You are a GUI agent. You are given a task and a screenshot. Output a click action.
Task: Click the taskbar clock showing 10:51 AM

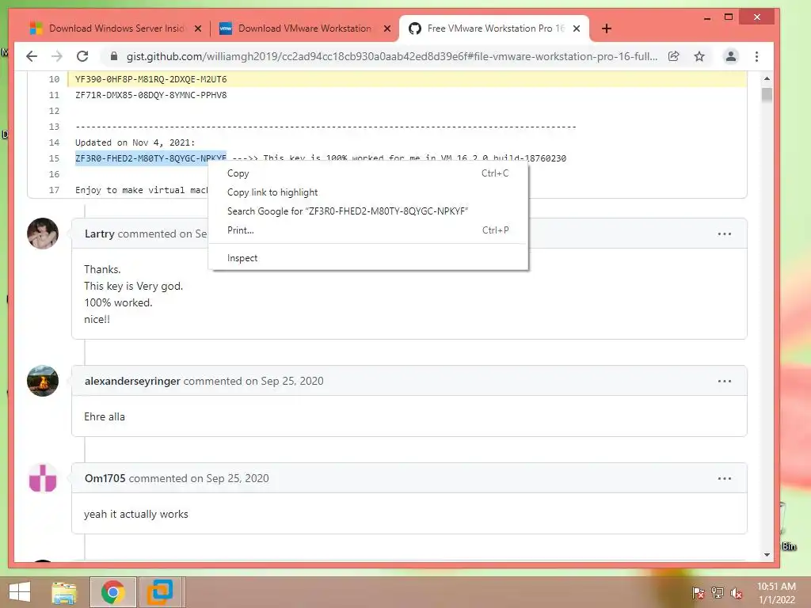776,593
